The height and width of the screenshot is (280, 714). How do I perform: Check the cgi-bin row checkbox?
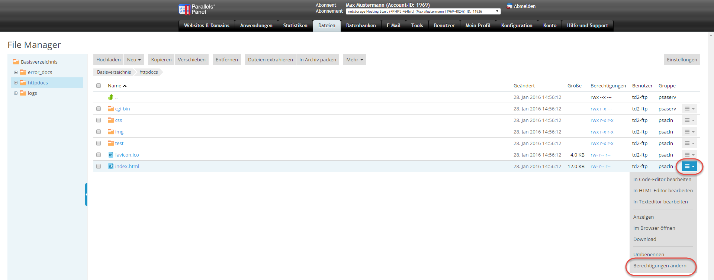[99, 109]
